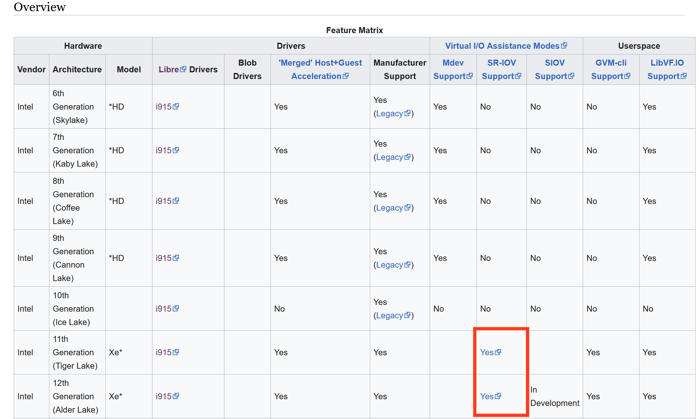Click the Blob Drivers column header
Screen dimensions: 699x419
pyautogui.click(x=247, y=69)
